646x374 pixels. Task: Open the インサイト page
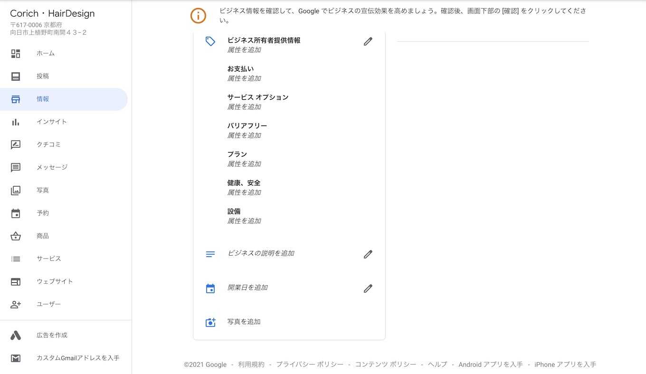(x=51, y=122)
